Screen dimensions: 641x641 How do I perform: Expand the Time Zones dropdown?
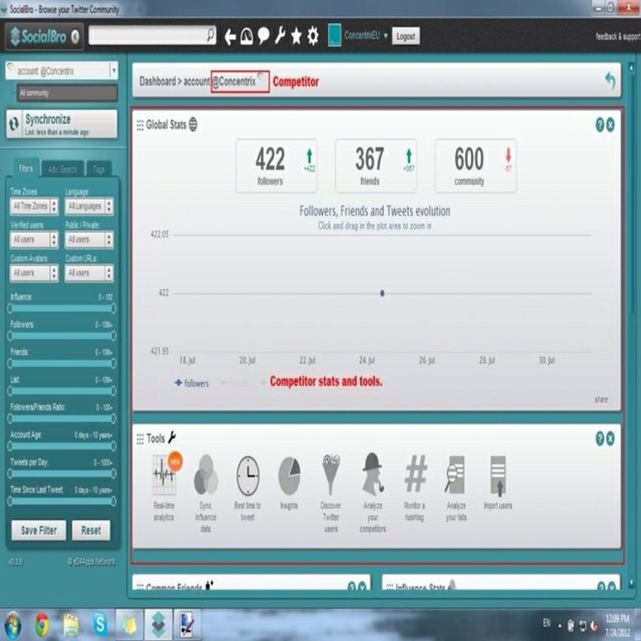34,207
